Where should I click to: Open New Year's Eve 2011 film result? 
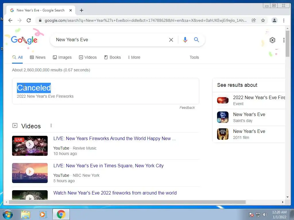pyautogui.click(x=251, y=134)
